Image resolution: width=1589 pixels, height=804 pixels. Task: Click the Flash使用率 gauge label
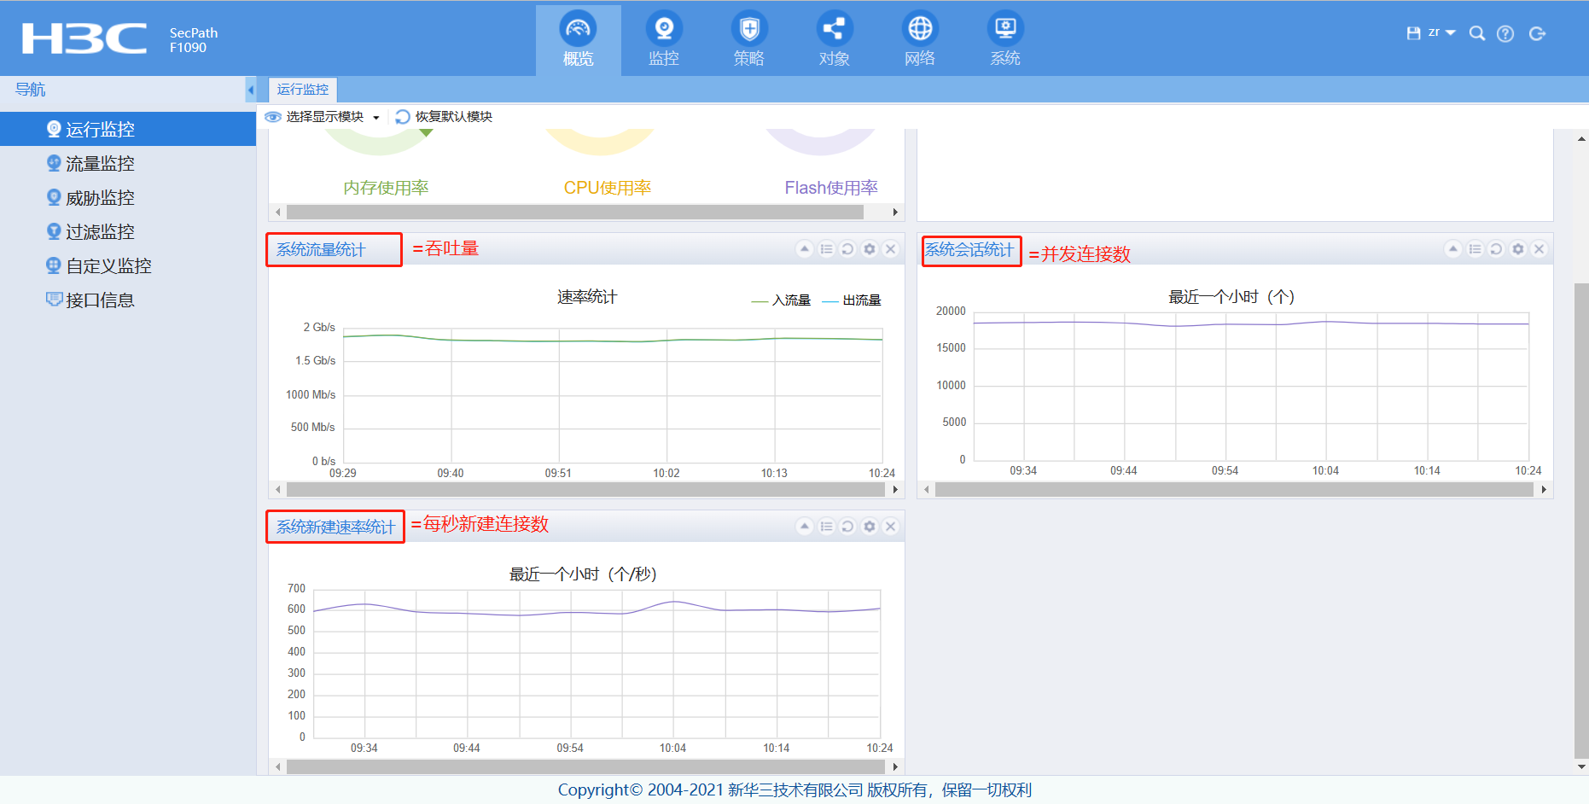831,188
